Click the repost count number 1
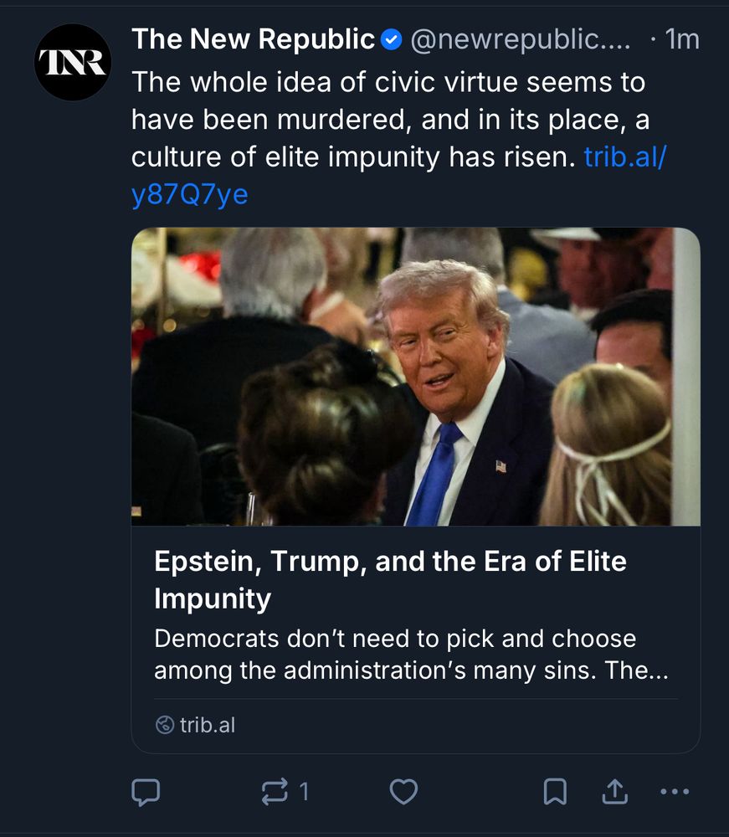This screenshot has width=729, height=837. coord(304,791)
